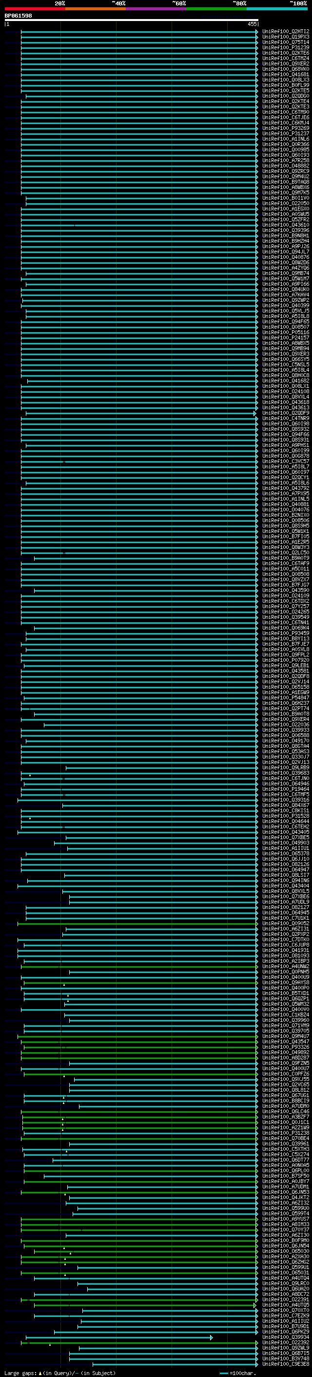Open hit UniRef100_Q19PX3
Screen dimensions: 312x1377
286,37
